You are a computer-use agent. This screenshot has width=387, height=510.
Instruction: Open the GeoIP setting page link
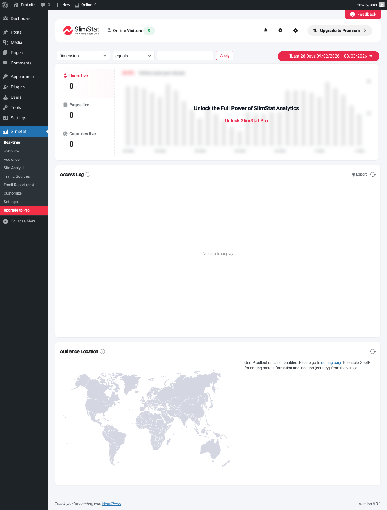coord(332,362)
